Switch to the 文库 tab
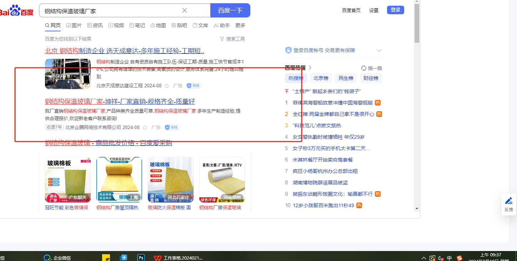Screen dimensions: 517x261 (x=200, y=25)
